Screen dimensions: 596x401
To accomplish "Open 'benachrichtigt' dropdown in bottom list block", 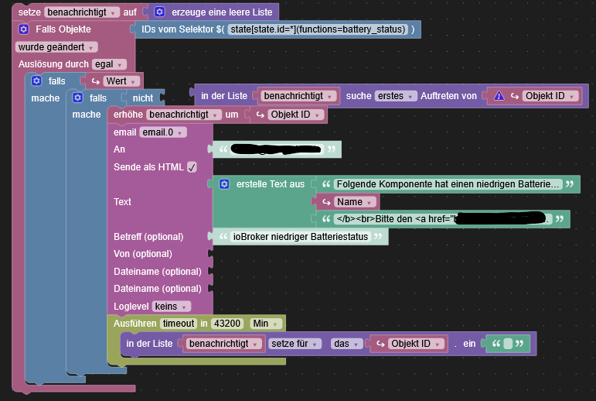I will click(x=224, y=344).
